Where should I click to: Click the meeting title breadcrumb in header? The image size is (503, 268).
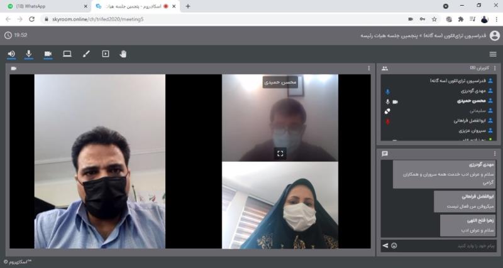[423, 36]
